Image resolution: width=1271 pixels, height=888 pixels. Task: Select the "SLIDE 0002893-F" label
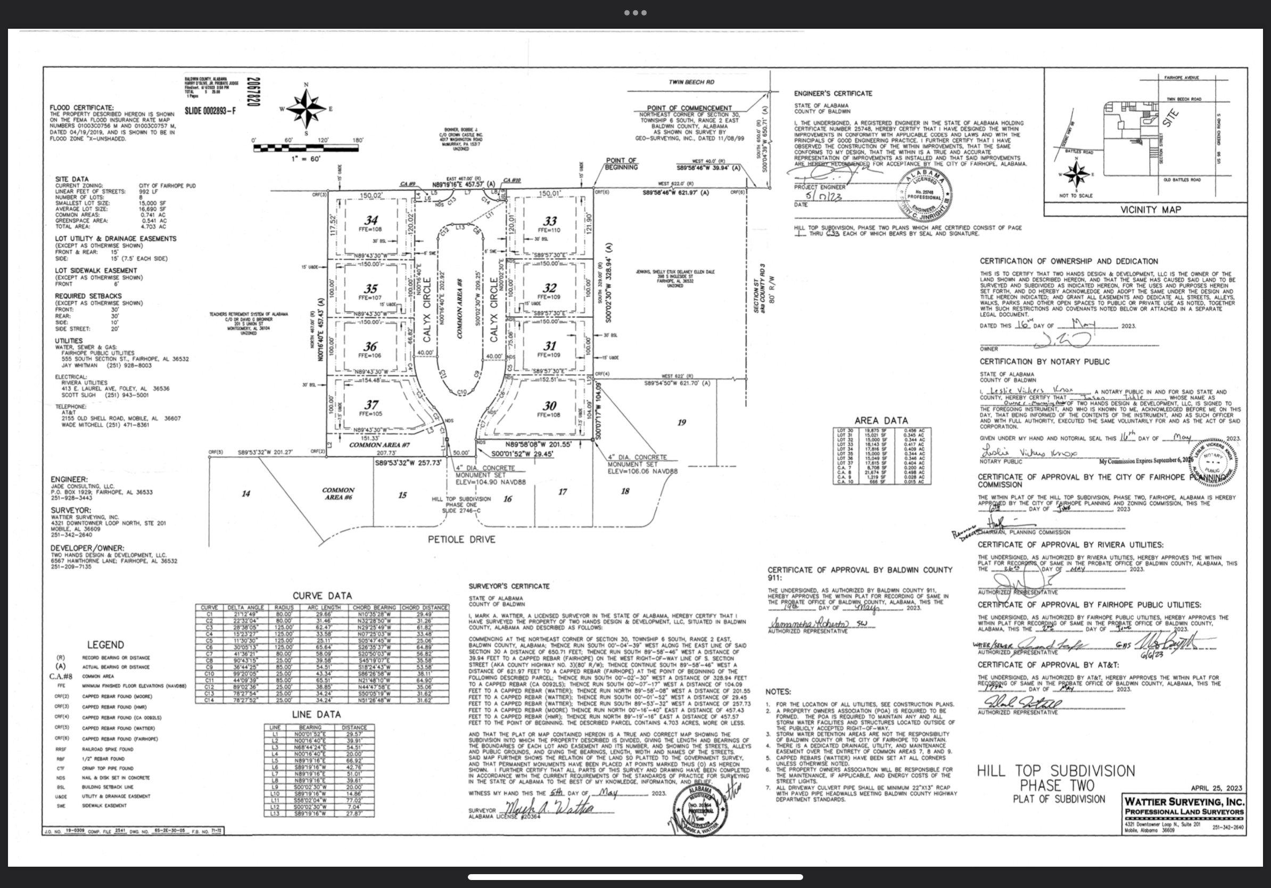(x=210, y=111)
